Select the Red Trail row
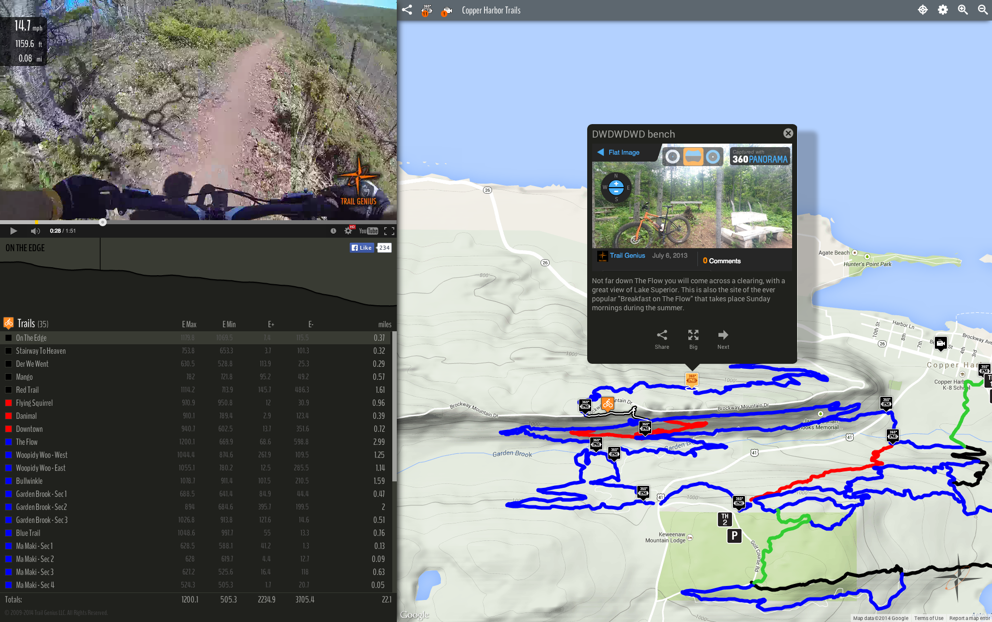This screenshot has height=622, width=992. (195, 390)
